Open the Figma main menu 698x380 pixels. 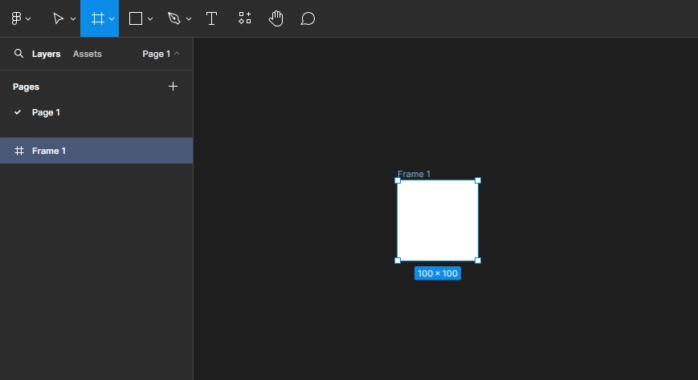coord(20,18)
